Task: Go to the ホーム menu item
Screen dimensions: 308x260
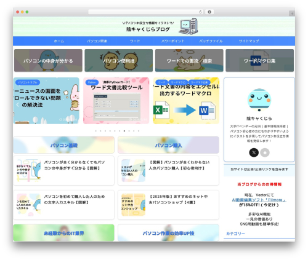Action: tap(59, 41)
